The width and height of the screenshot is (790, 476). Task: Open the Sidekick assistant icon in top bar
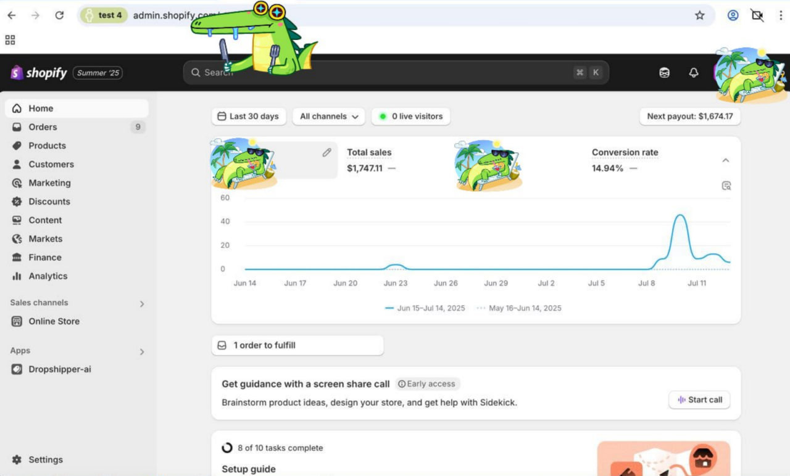(x=664, y=73)
